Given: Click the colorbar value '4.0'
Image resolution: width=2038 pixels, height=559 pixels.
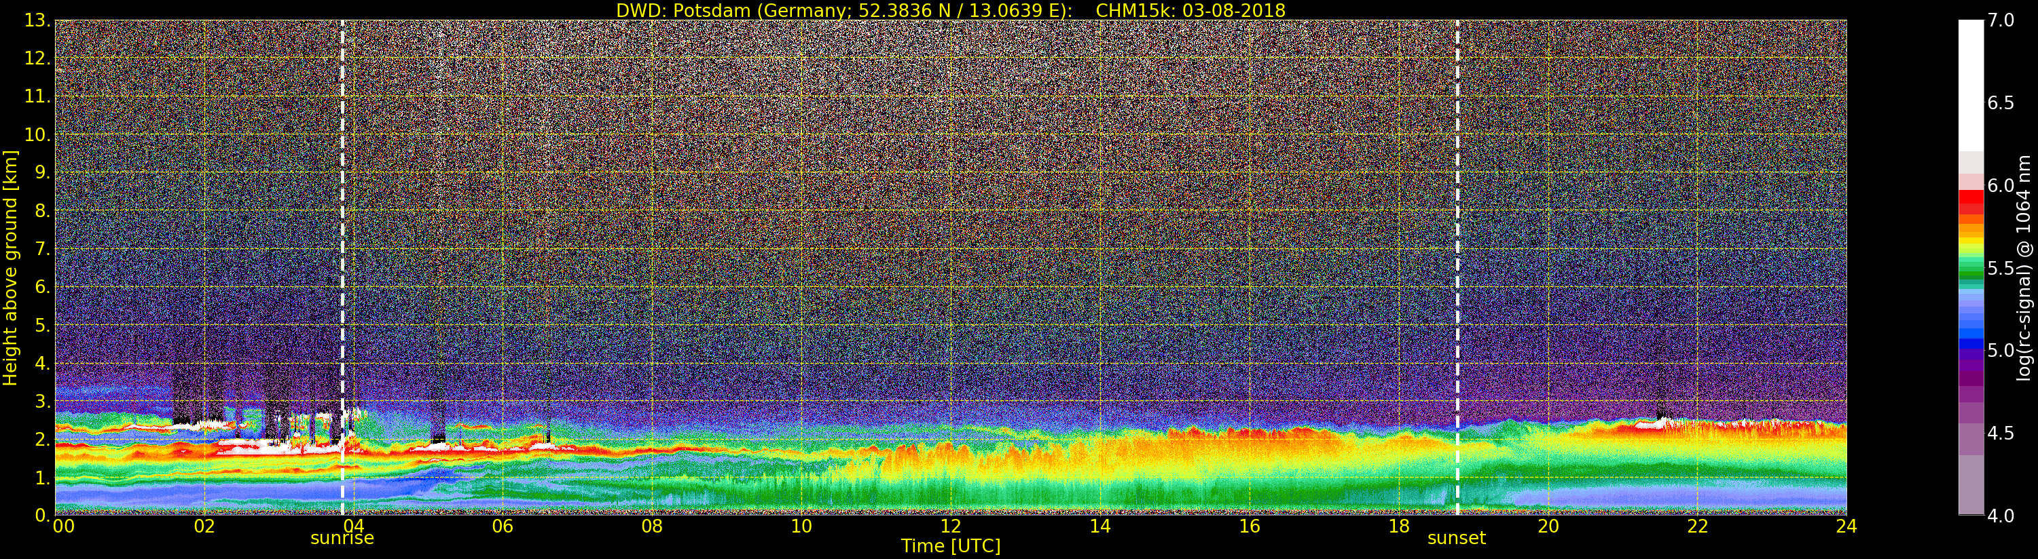Looking at the screenshot, I should pyautogui.click(x=2001, y=516).
